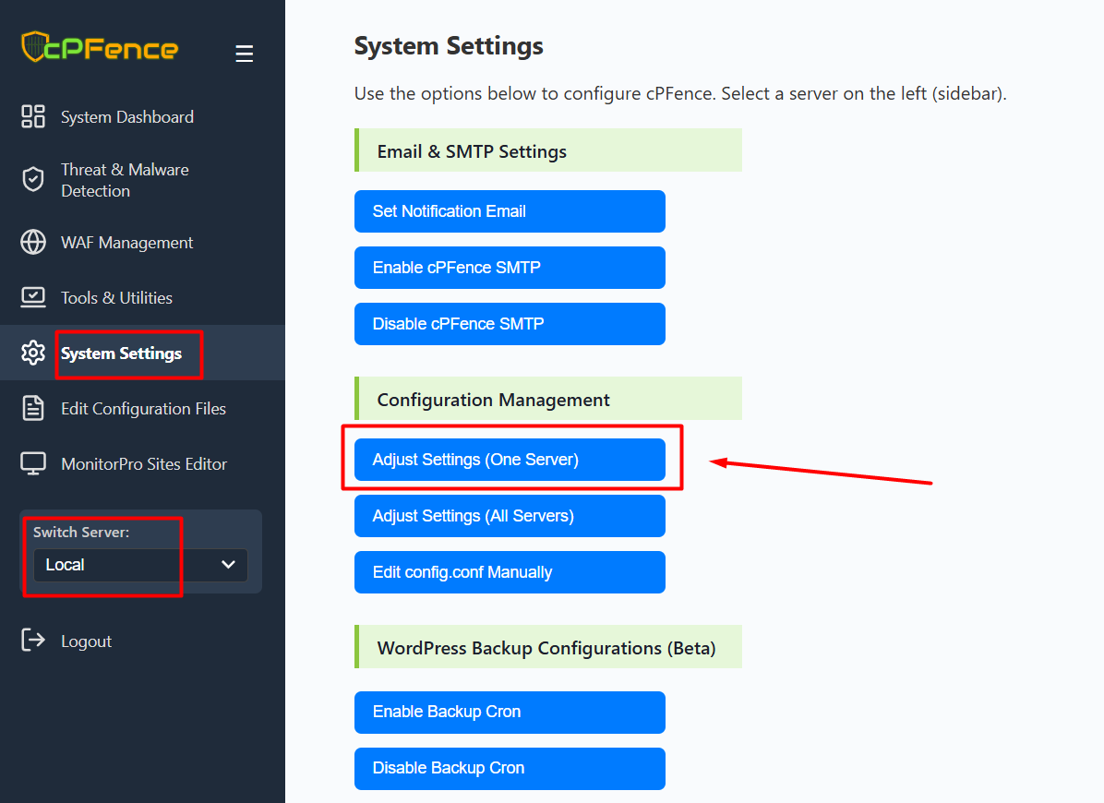Open MonitorPro Sites Editor menu item
This screenshot has height=803, width=1104.
tap(143, 464)
